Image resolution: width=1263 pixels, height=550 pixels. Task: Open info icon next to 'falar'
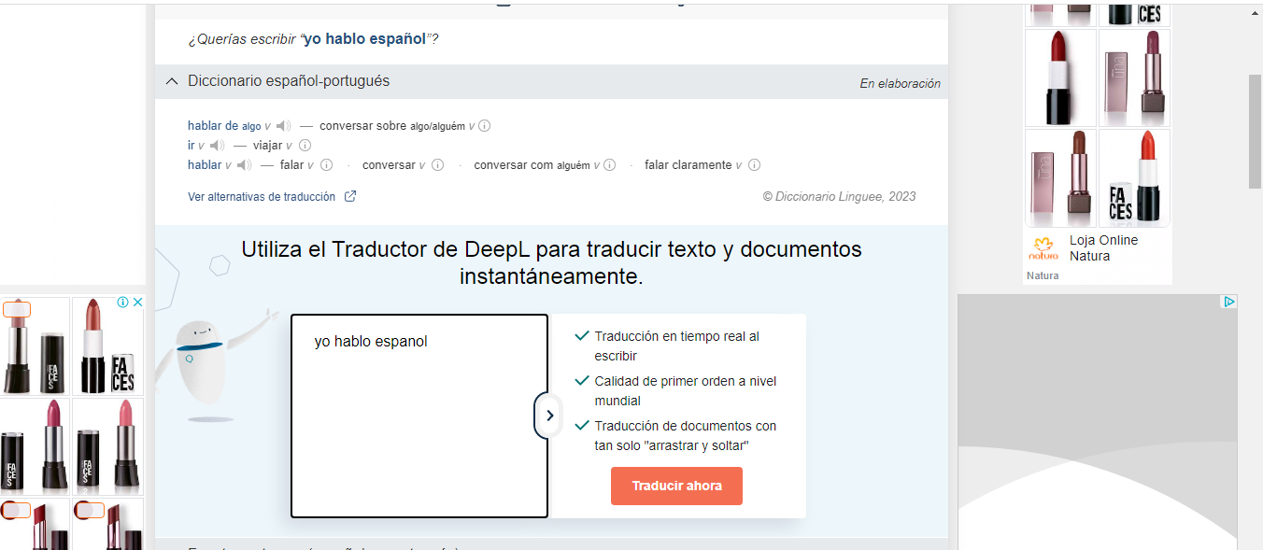tap(326, 165)
